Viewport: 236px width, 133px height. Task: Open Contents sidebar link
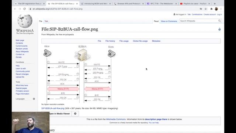[19, 43]
